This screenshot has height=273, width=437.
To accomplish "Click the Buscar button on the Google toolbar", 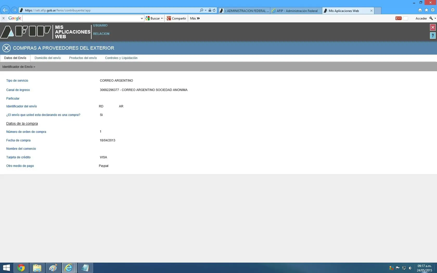I will point(153,18).
